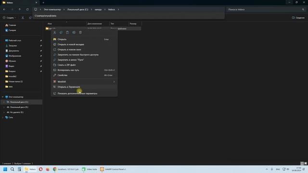Image resolution: width=308 pixels, height=173 pixels.
Task: Click the Copy icon in the context menu
Action: click(61, 32)
